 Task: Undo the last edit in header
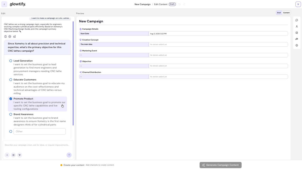point(179,4)
